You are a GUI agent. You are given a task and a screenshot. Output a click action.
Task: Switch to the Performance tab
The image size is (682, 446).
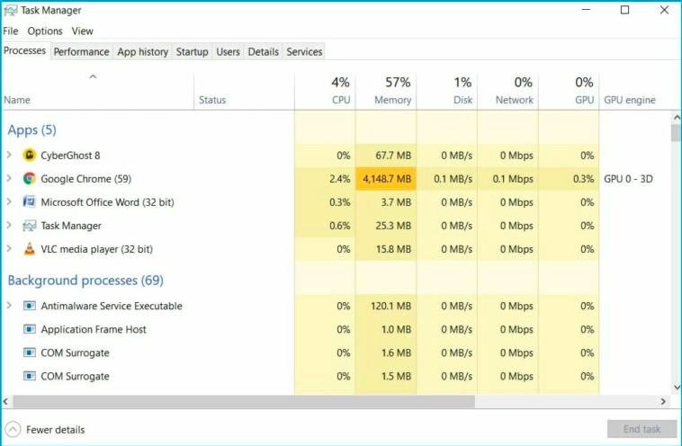pyautogui.click(x=81, y=51)
